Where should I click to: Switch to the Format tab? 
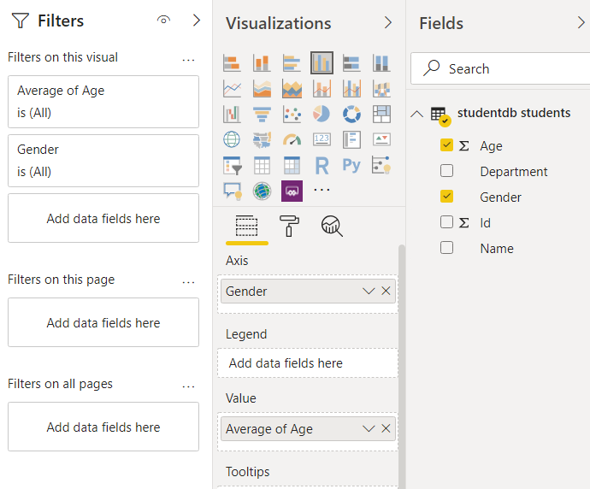(x=290, y=226)
